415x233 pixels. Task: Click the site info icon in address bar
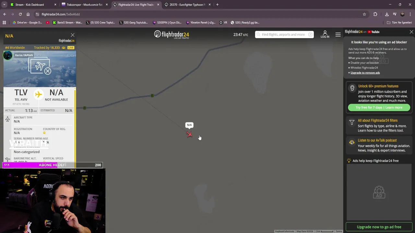coord(37,14)
